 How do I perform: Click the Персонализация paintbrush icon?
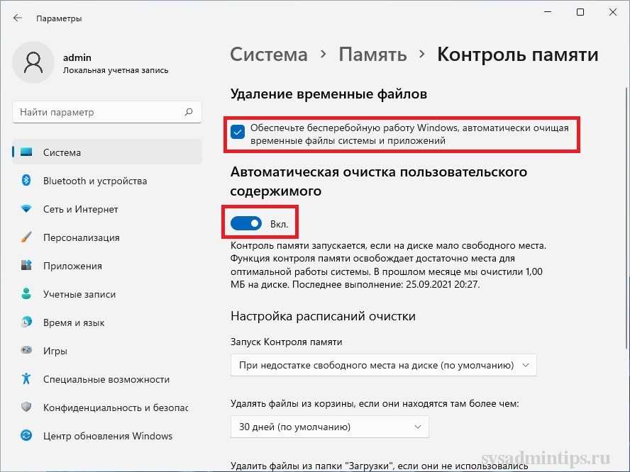pos(26,237)
